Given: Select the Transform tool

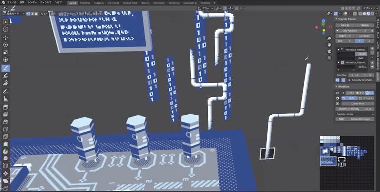Looking at the screenshot, I should [6, 60].
